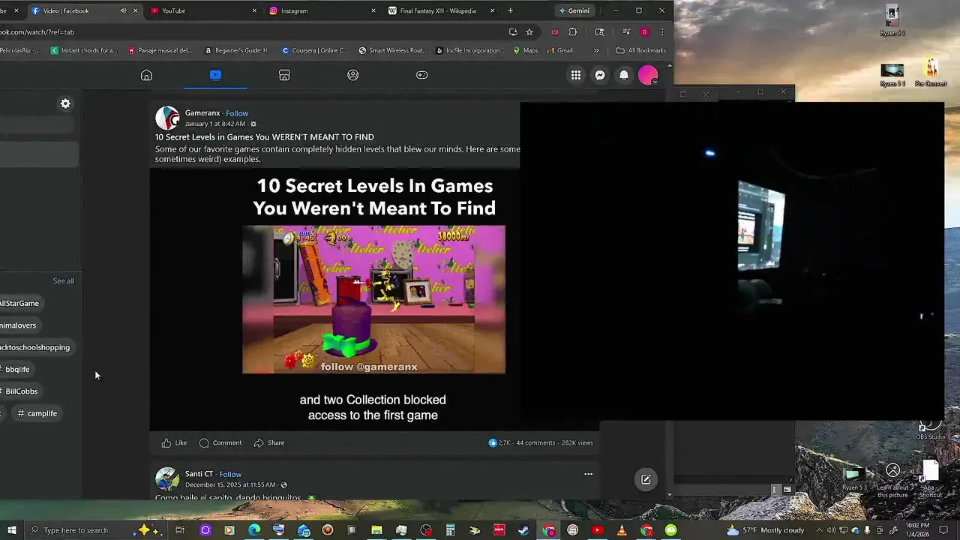This screenshot has height=540, width=960.
Task: Show hidden system tray icons
Action: pos(819,530)
